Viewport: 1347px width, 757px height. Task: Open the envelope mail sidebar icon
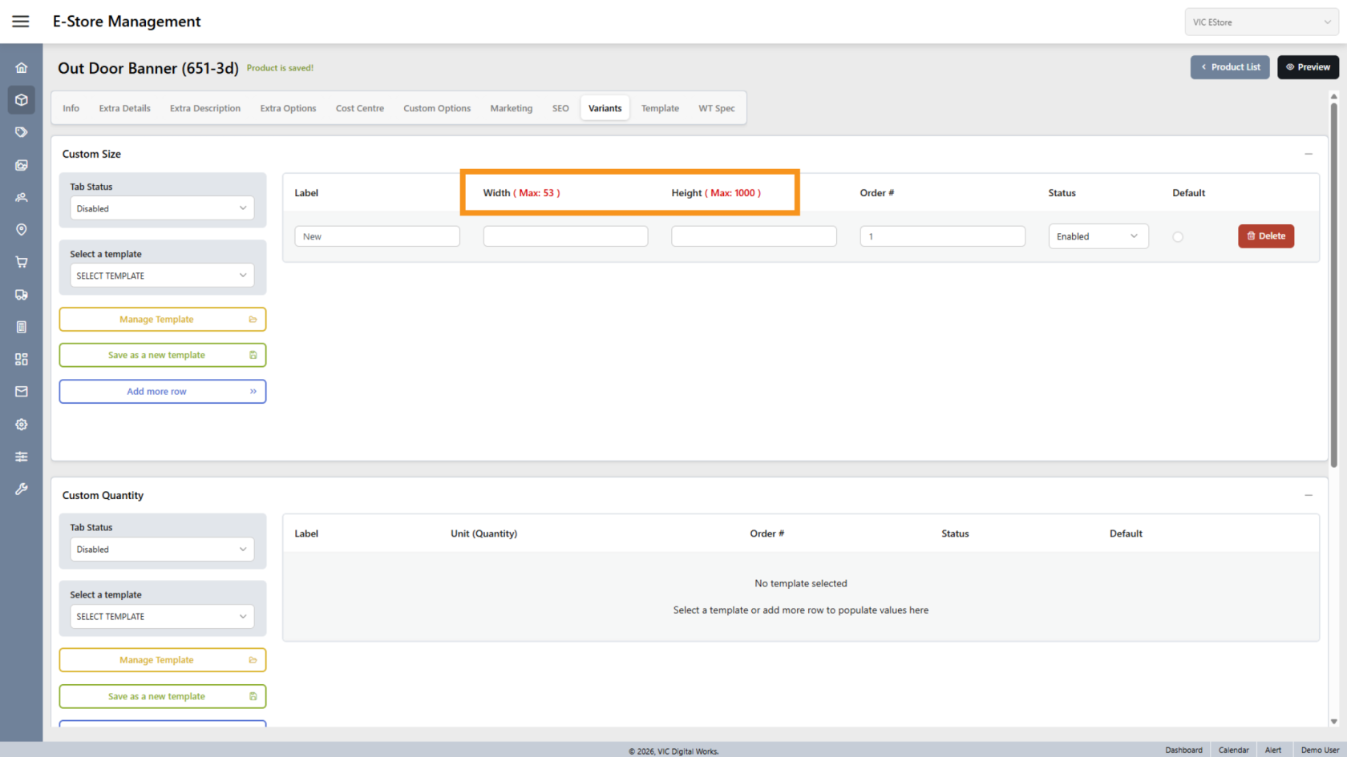22,392
